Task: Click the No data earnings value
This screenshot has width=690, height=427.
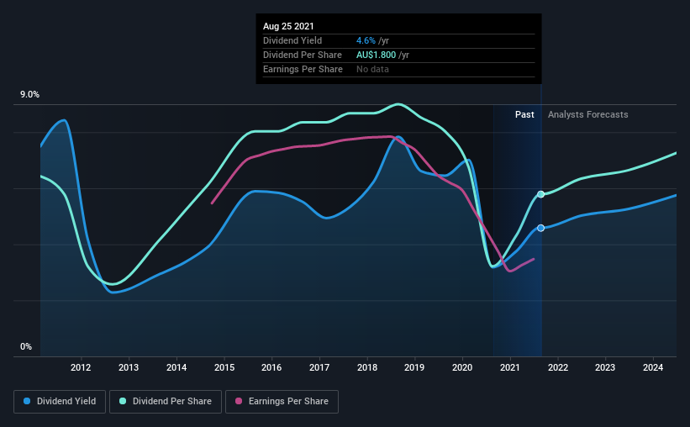Action: coord(372,69)
